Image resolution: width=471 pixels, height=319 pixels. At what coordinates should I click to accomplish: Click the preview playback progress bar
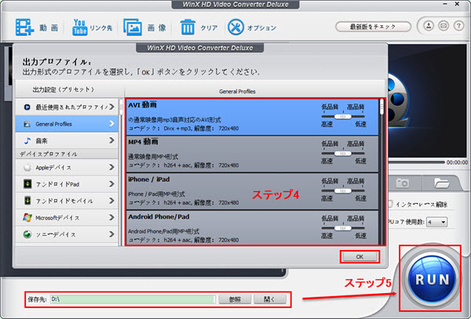click(416, 162)
